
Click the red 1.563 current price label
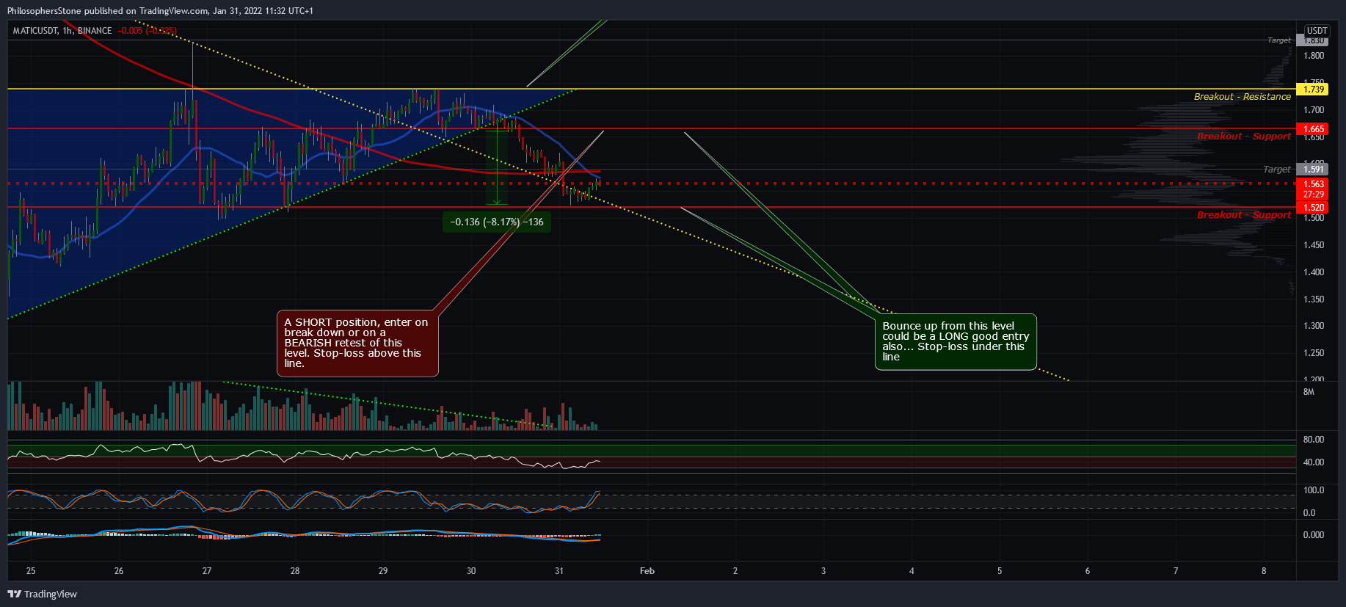1313,184
